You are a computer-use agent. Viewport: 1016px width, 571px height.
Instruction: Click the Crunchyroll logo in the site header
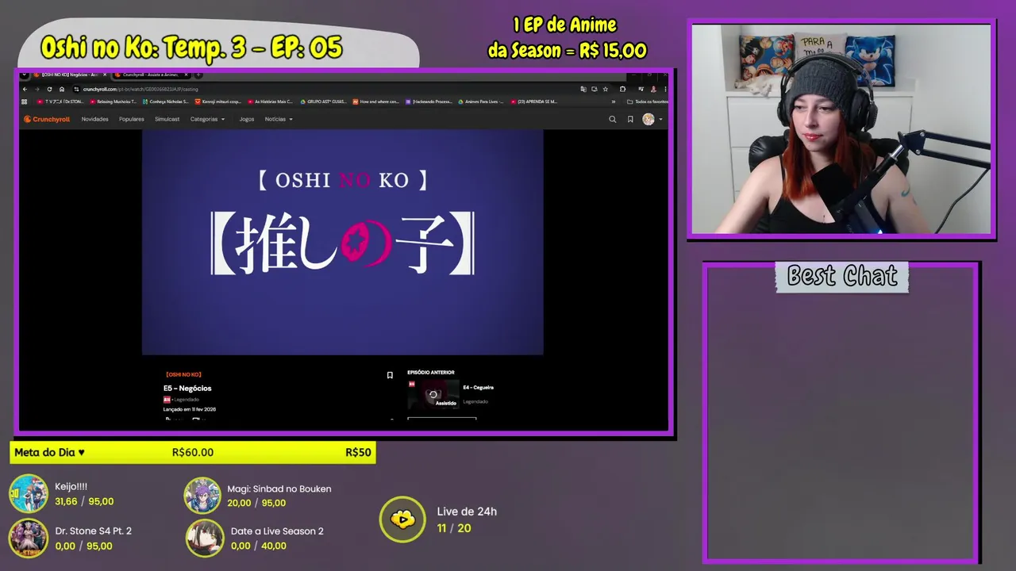[47, 119]
